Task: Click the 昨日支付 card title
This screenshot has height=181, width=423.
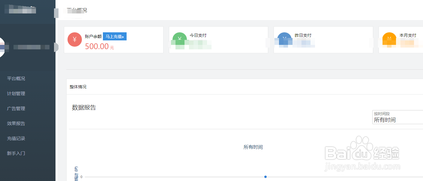Action: 303,35
